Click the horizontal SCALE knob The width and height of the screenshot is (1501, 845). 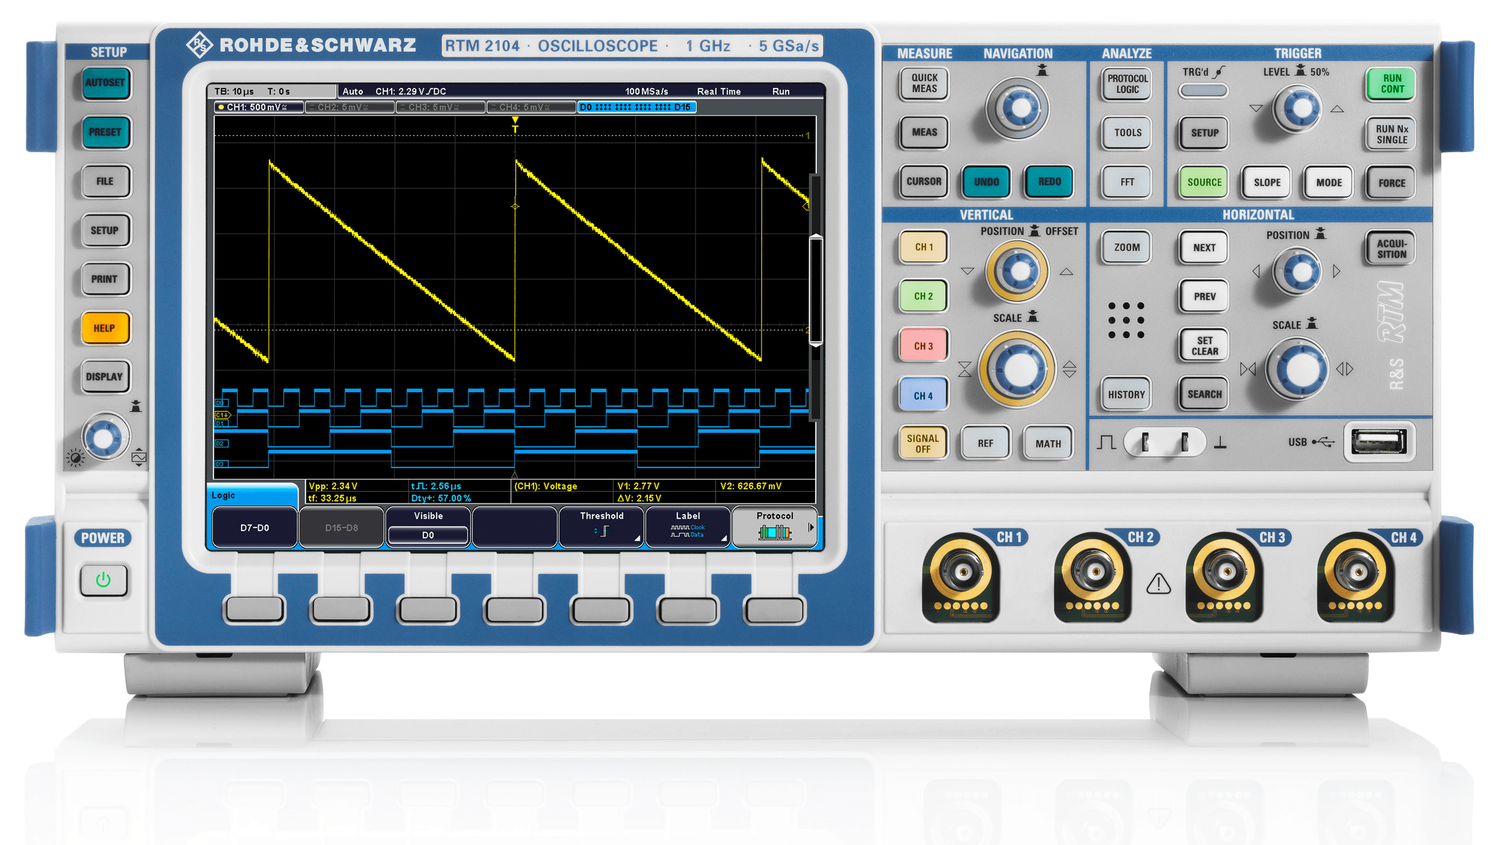1298,369
